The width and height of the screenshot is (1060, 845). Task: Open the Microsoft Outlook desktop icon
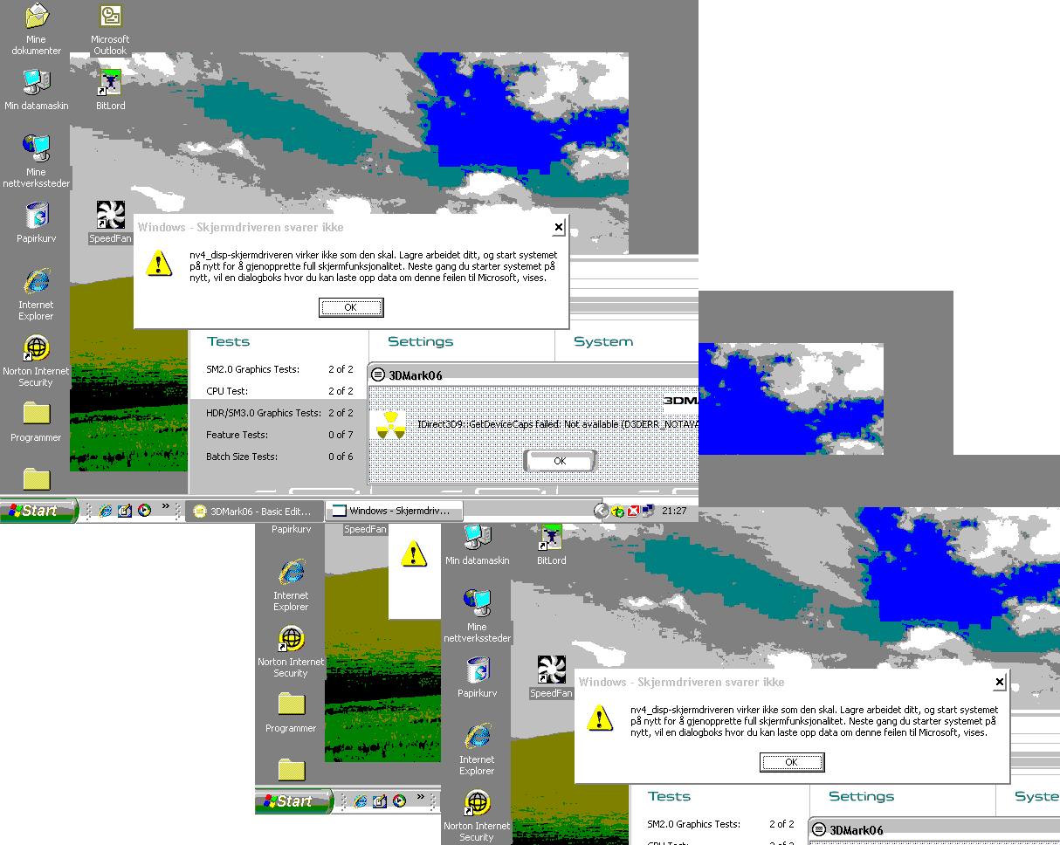pyautogui.click(x=110, y=29)
